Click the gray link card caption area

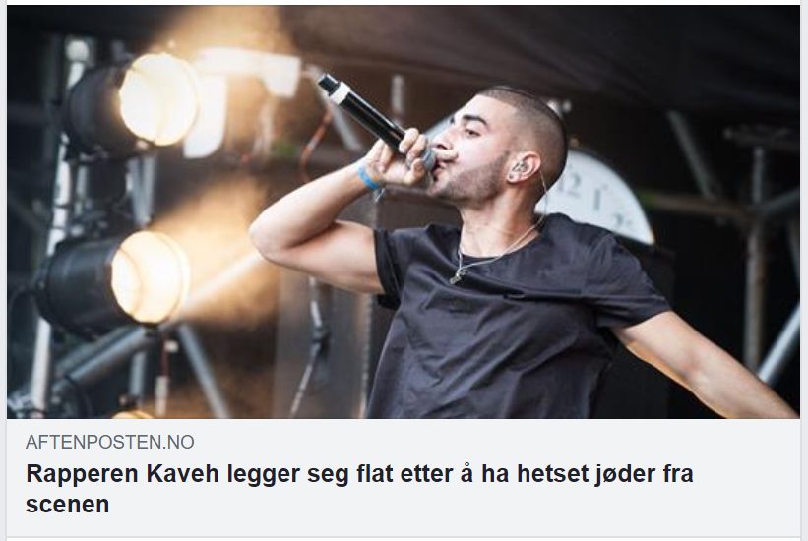pyautogui.click(x=404, y=478)
